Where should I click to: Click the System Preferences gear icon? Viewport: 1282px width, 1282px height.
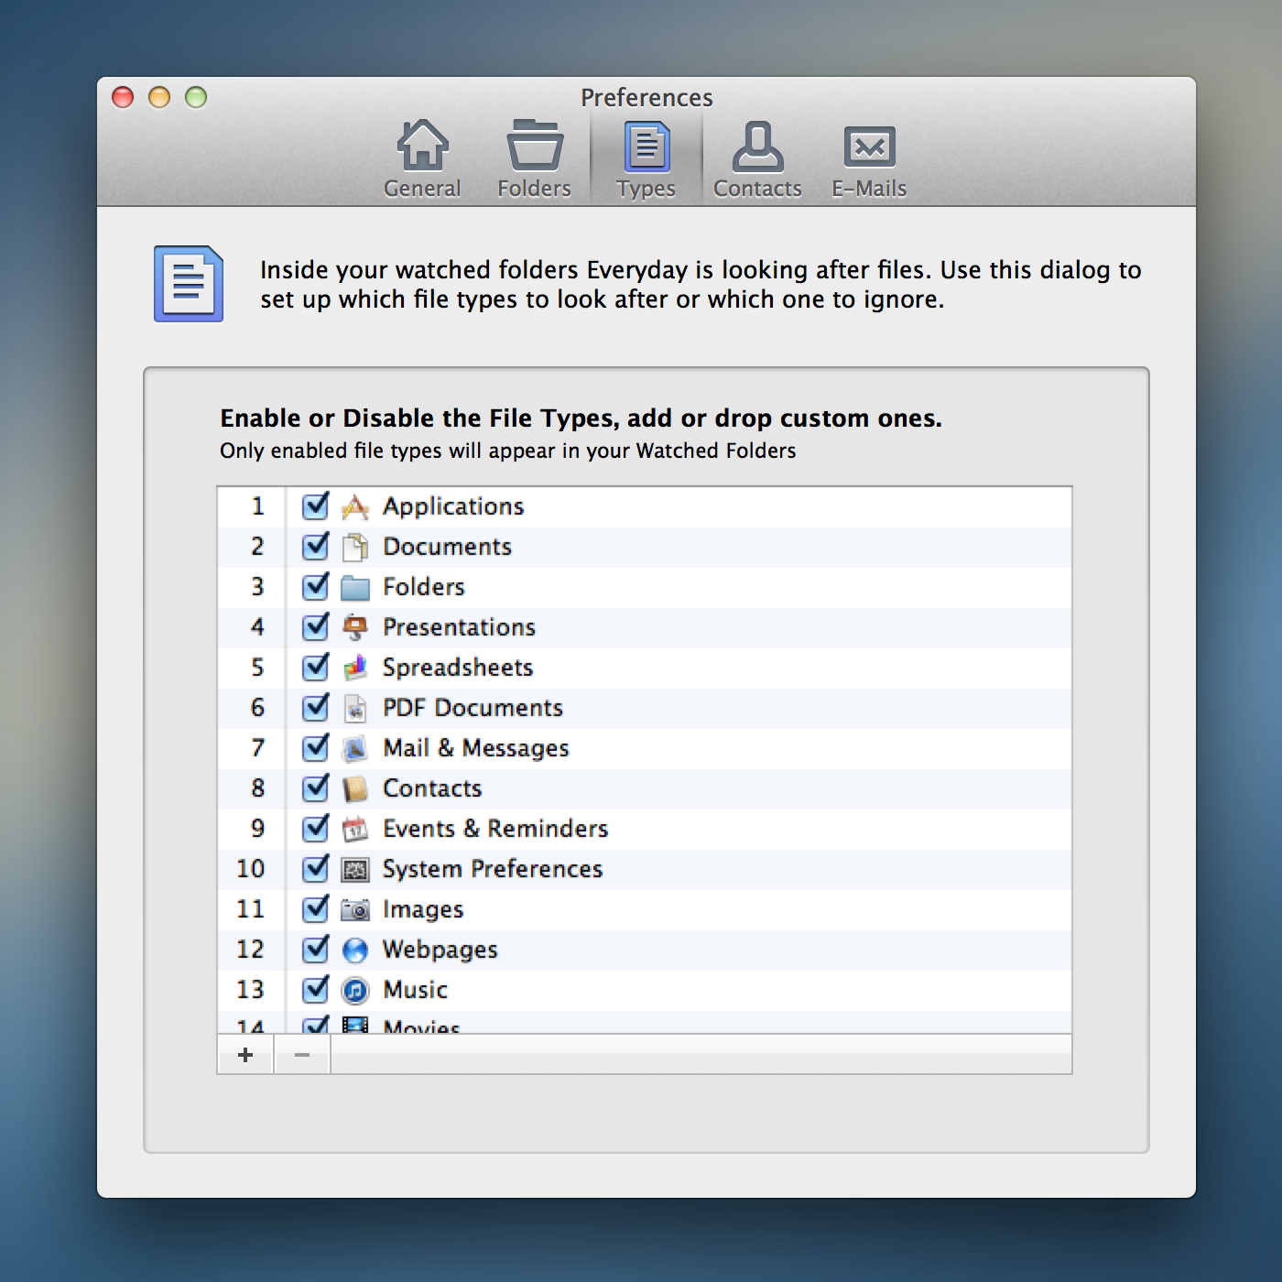click(355, 869)
